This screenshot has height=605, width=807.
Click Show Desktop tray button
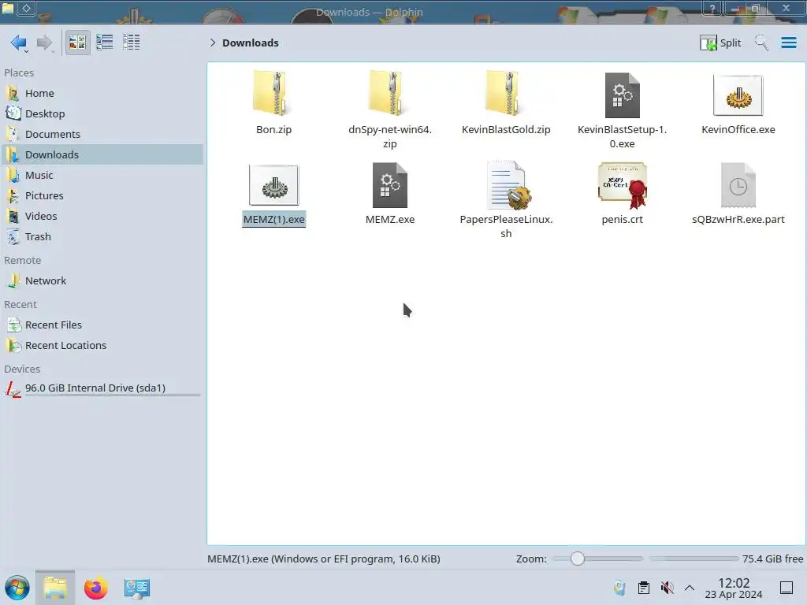(x=787, y=588)
